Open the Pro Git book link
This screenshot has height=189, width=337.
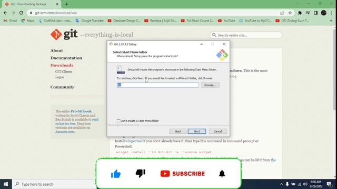pyautogui.click(x=81, y=111)
